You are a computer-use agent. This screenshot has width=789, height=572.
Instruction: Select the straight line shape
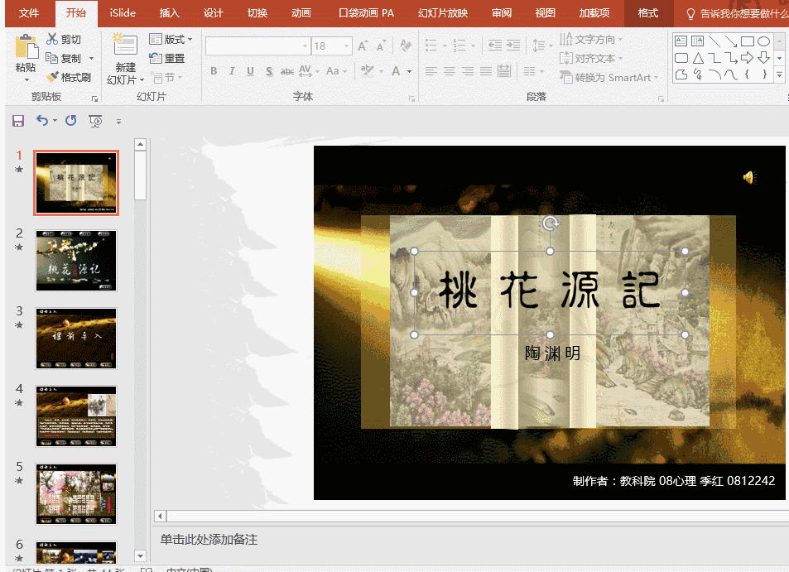pyautogui.click(x=714, y=41)
